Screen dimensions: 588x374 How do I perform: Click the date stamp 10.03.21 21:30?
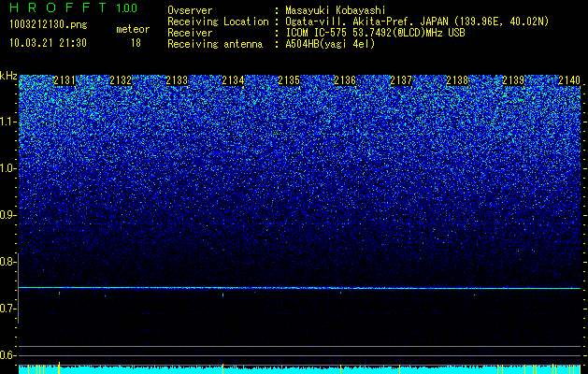coord(49,43)
